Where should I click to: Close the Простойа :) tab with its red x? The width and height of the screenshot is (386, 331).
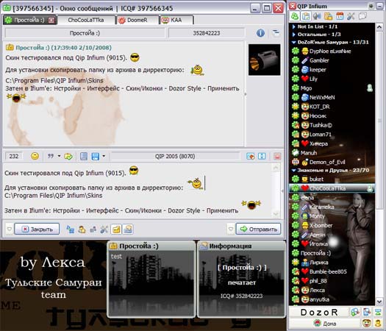tap(51, 20)
